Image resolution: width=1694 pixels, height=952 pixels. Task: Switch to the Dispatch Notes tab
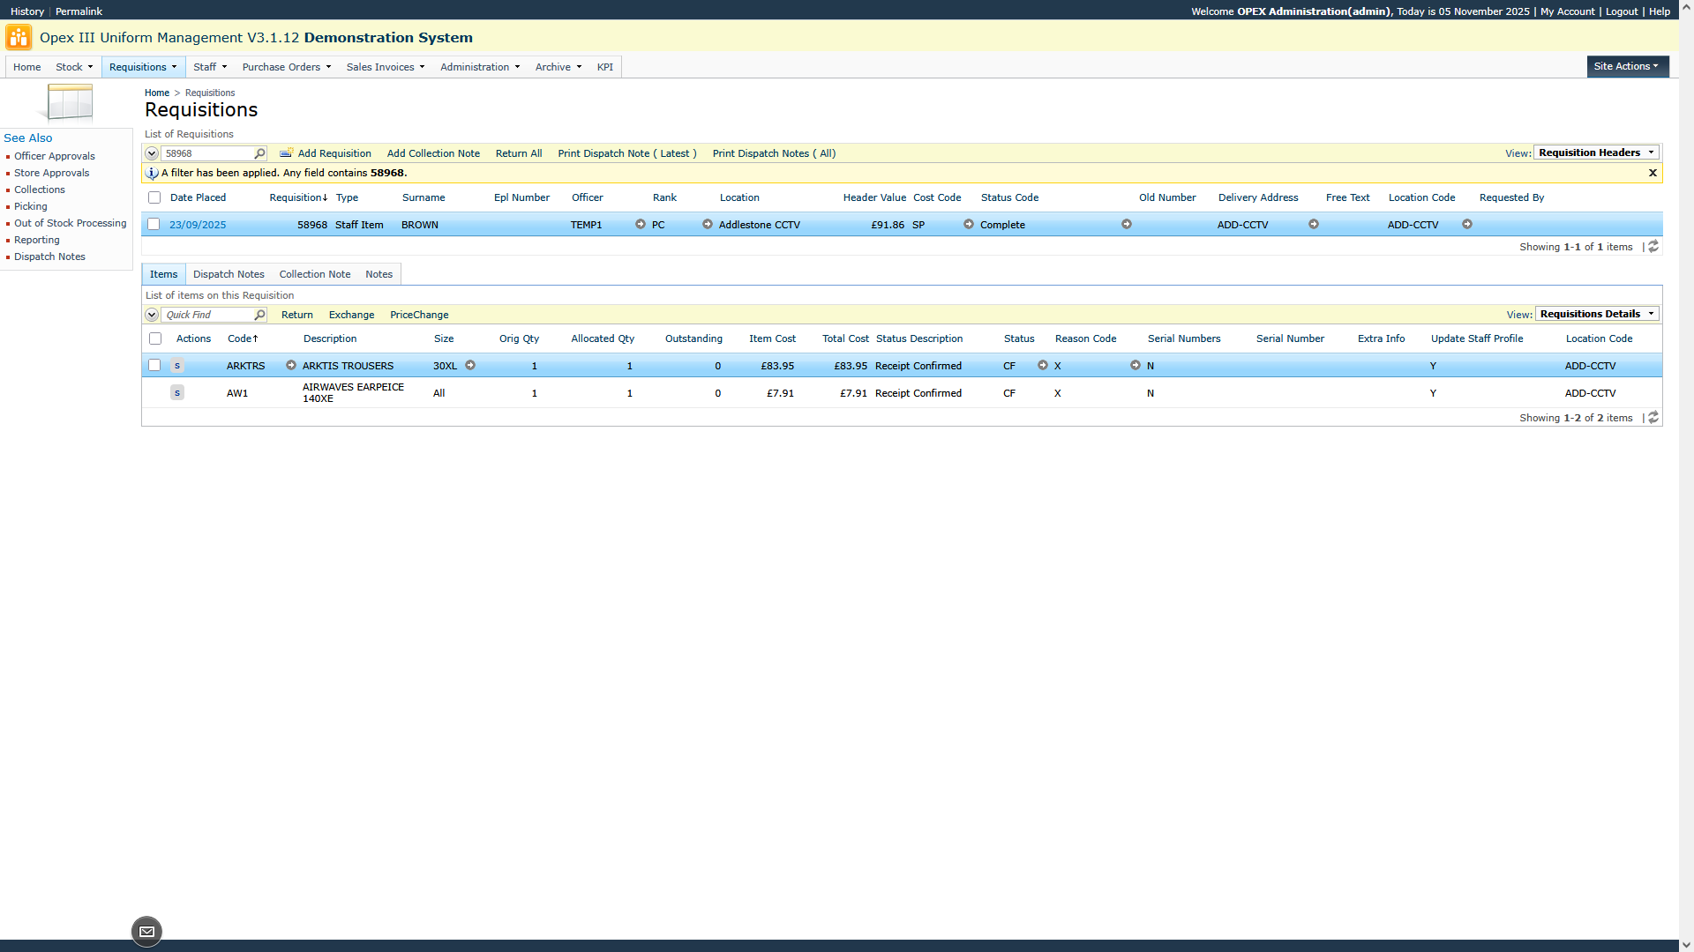[229, 274]
